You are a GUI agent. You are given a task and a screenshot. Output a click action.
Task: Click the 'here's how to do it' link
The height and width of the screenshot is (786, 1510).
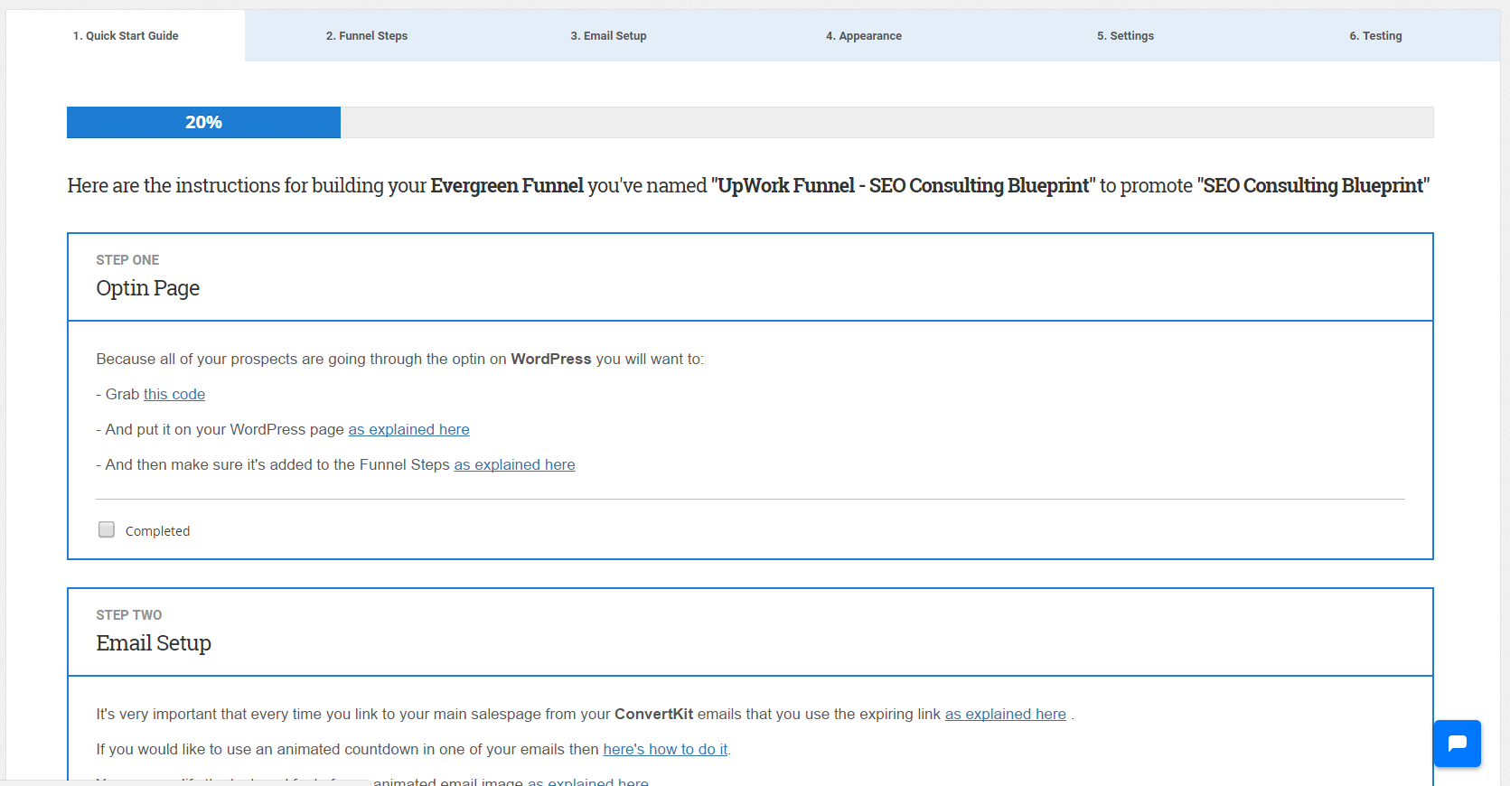click(665, 750)
